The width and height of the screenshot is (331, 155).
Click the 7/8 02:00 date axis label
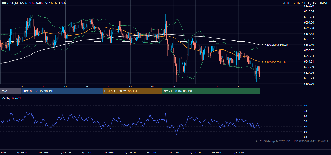coord(217,153)
